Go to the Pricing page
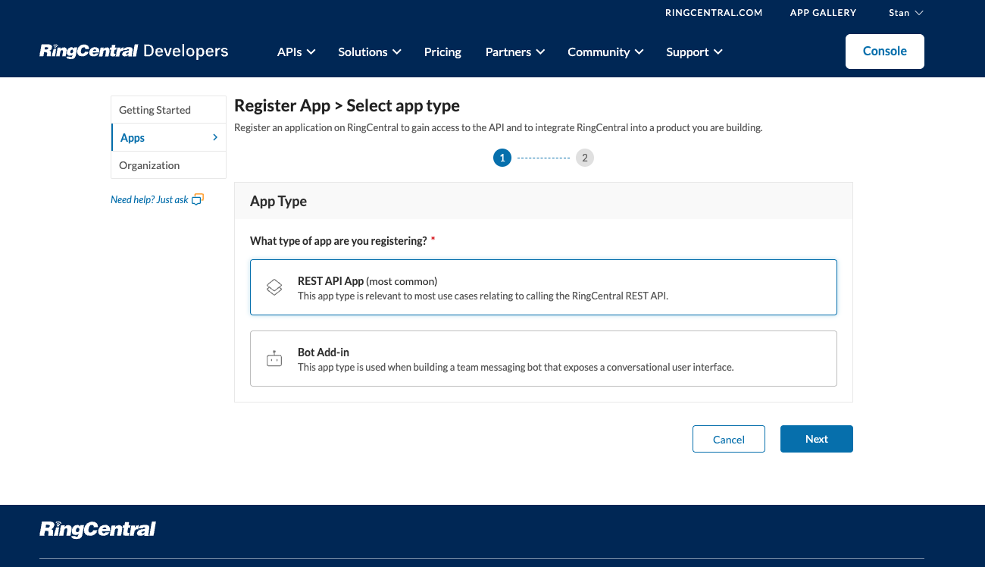The image size is (985, 567). [x=442, y=52]
